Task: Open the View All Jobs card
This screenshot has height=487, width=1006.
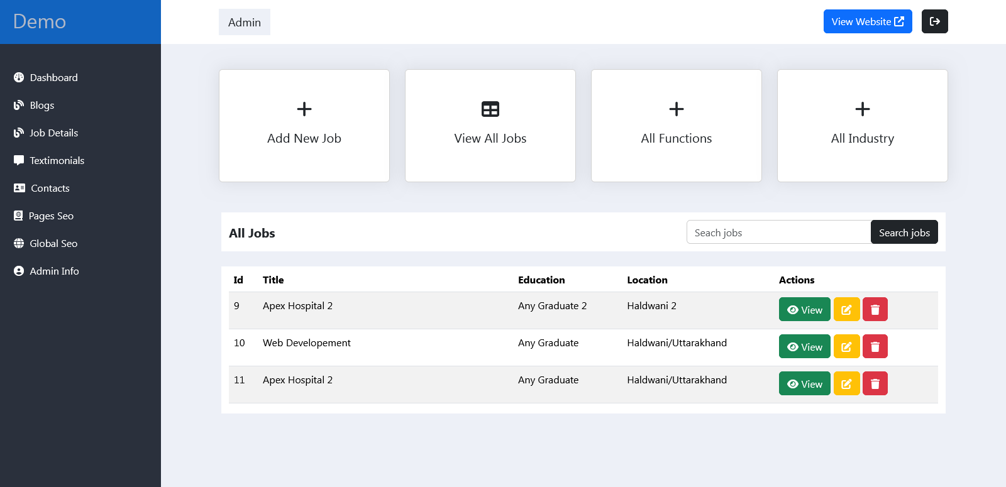Action: click(x=490, y=126)
